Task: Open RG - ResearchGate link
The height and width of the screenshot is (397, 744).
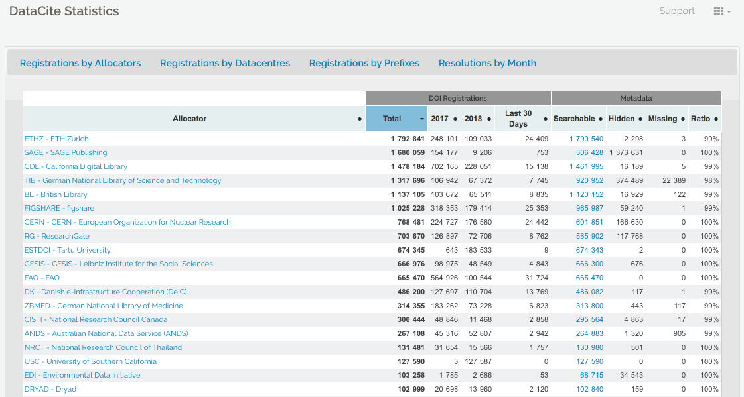Action: (57, 236)
